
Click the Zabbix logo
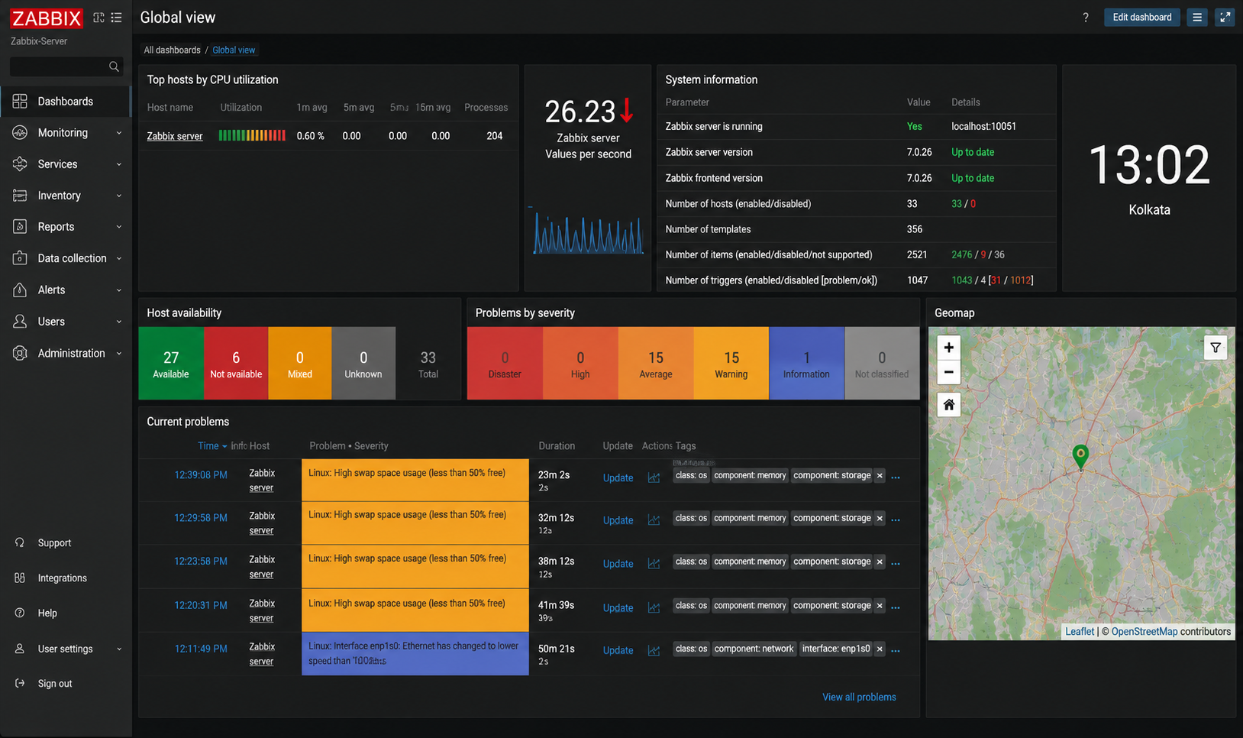(x=47, y=18)
